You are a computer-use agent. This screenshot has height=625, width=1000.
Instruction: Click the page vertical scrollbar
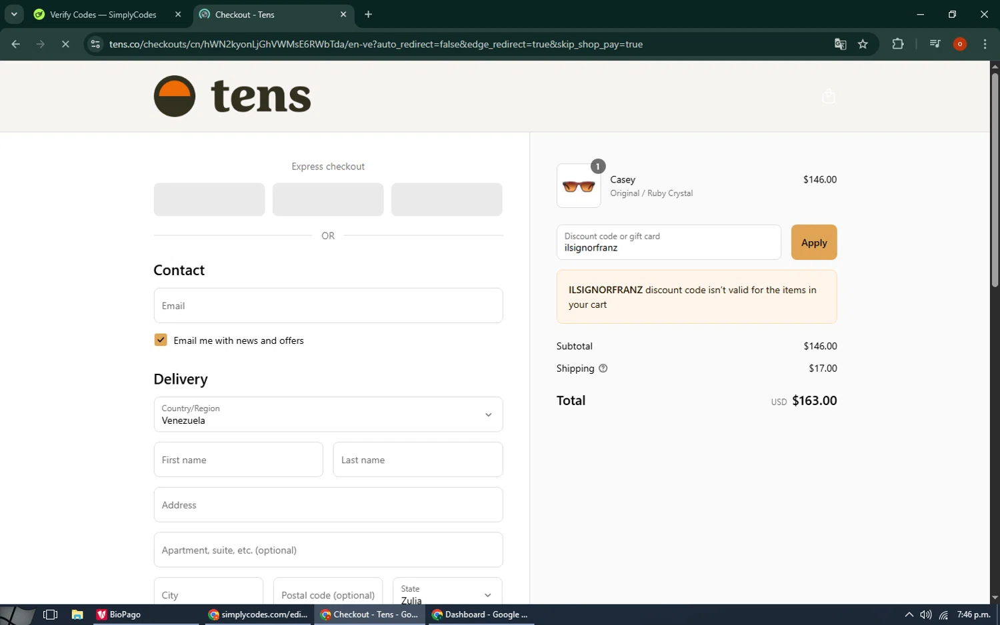995,180
